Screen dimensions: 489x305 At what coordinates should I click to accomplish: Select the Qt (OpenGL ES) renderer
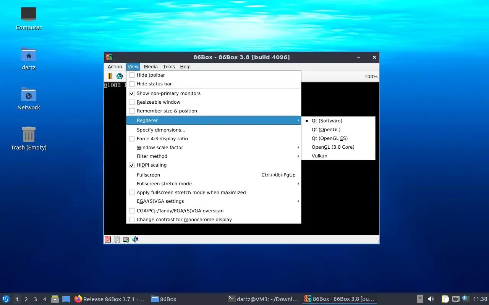tap(338, 138)
